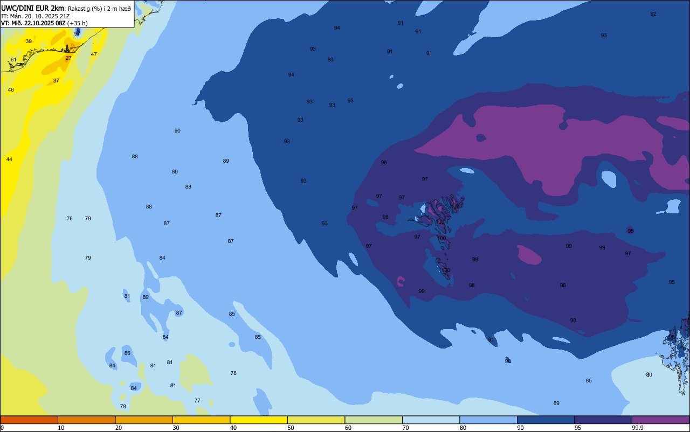Click the 0–10 dark orange legend swatch
The width and height of the screenshot is (690, 432).
pyautogui.click(x=29, y=420)
